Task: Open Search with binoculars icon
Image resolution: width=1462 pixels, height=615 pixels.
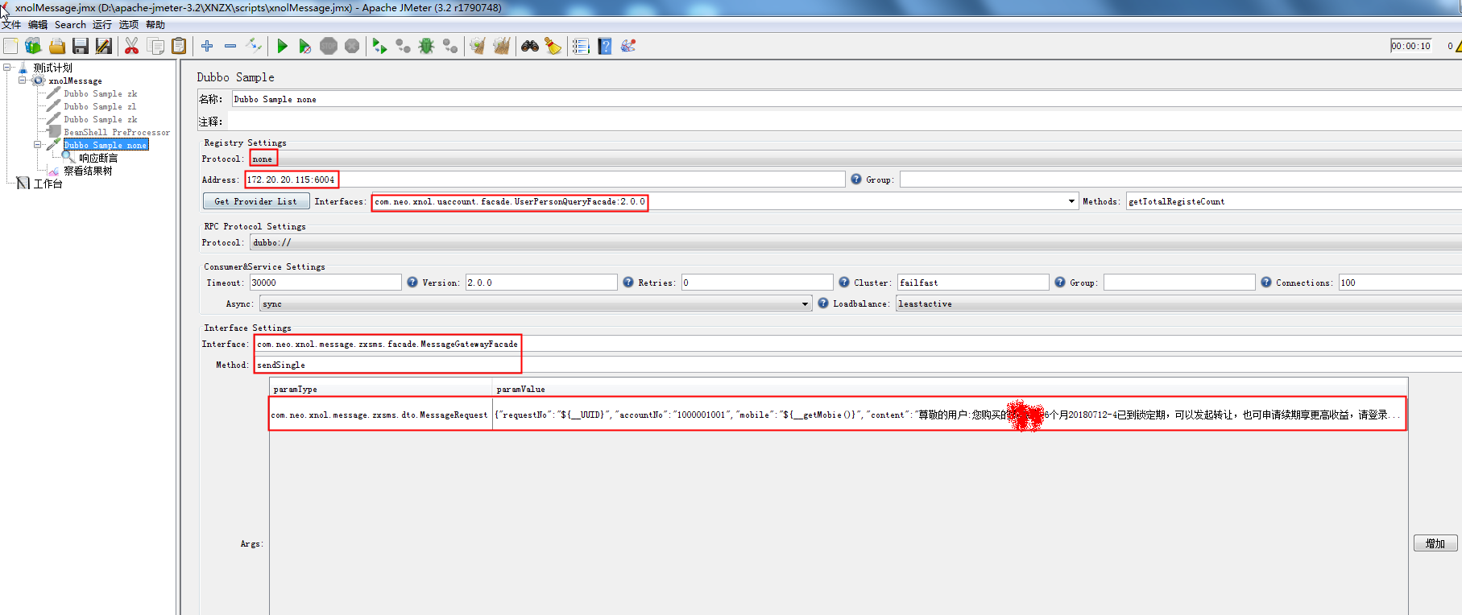Action: pyautogui.click(x=529, y=46)
